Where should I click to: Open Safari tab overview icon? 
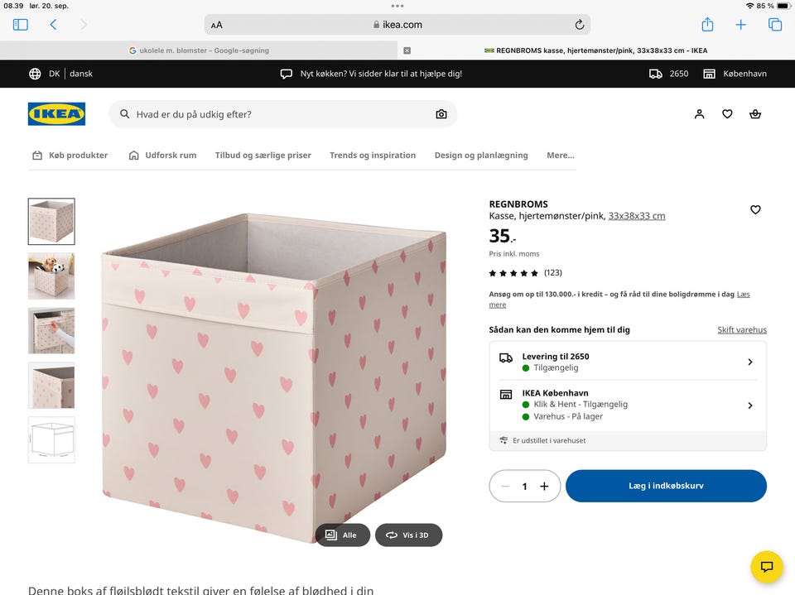tap(775, 25)
